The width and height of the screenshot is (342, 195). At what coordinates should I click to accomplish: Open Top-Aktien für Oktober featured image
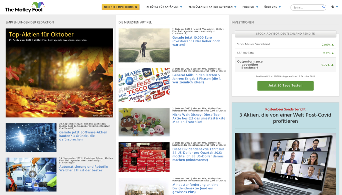[59, 73]
